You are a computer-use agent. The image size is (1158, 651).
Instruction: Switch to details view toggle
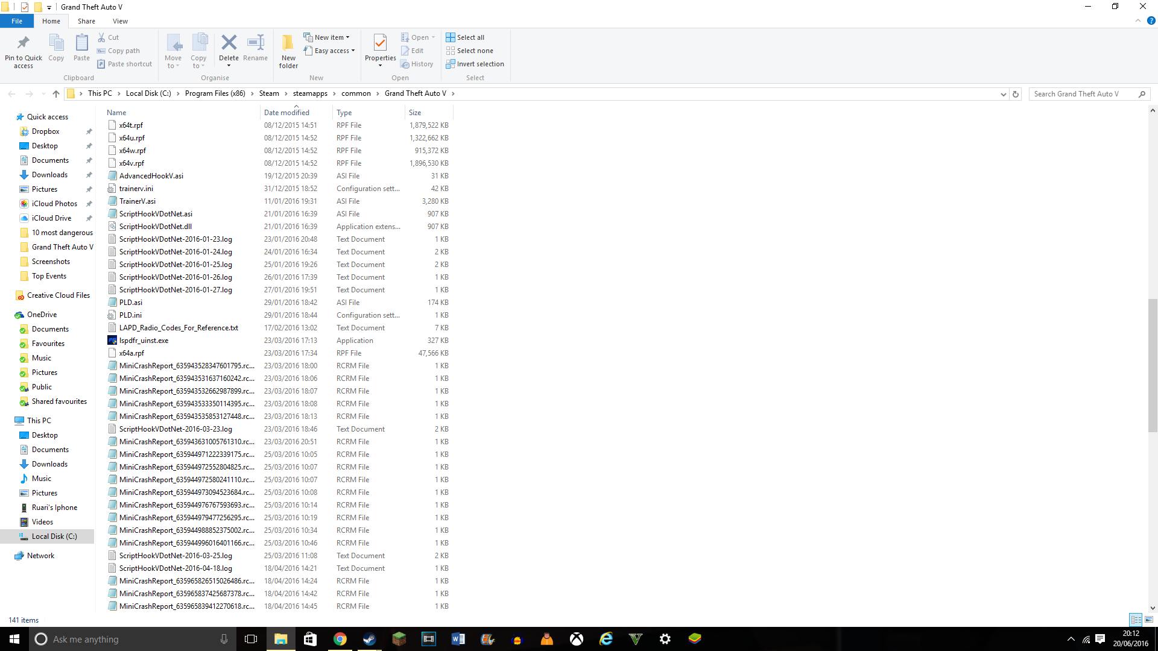1136,620
